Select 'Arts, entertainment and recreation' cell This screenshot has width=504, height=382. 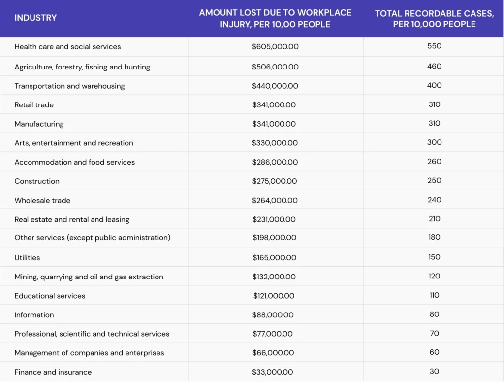(x=74, y=143)
